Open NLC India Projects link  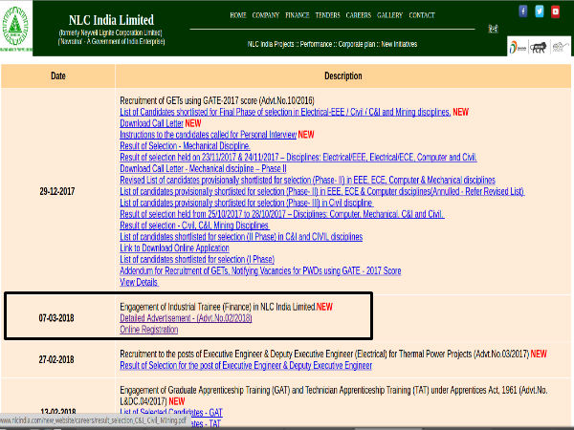click(x=271, y=44)
